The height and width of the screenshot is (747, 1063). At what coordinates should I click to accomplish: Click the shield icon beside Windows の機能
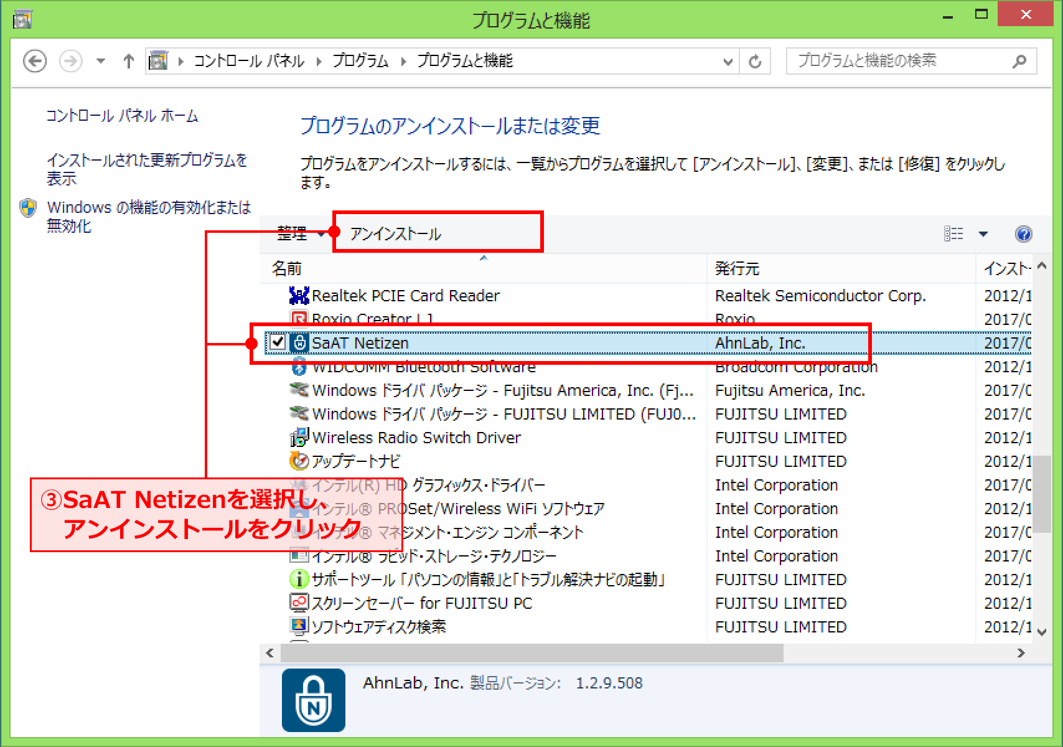[x=28, y=208]
